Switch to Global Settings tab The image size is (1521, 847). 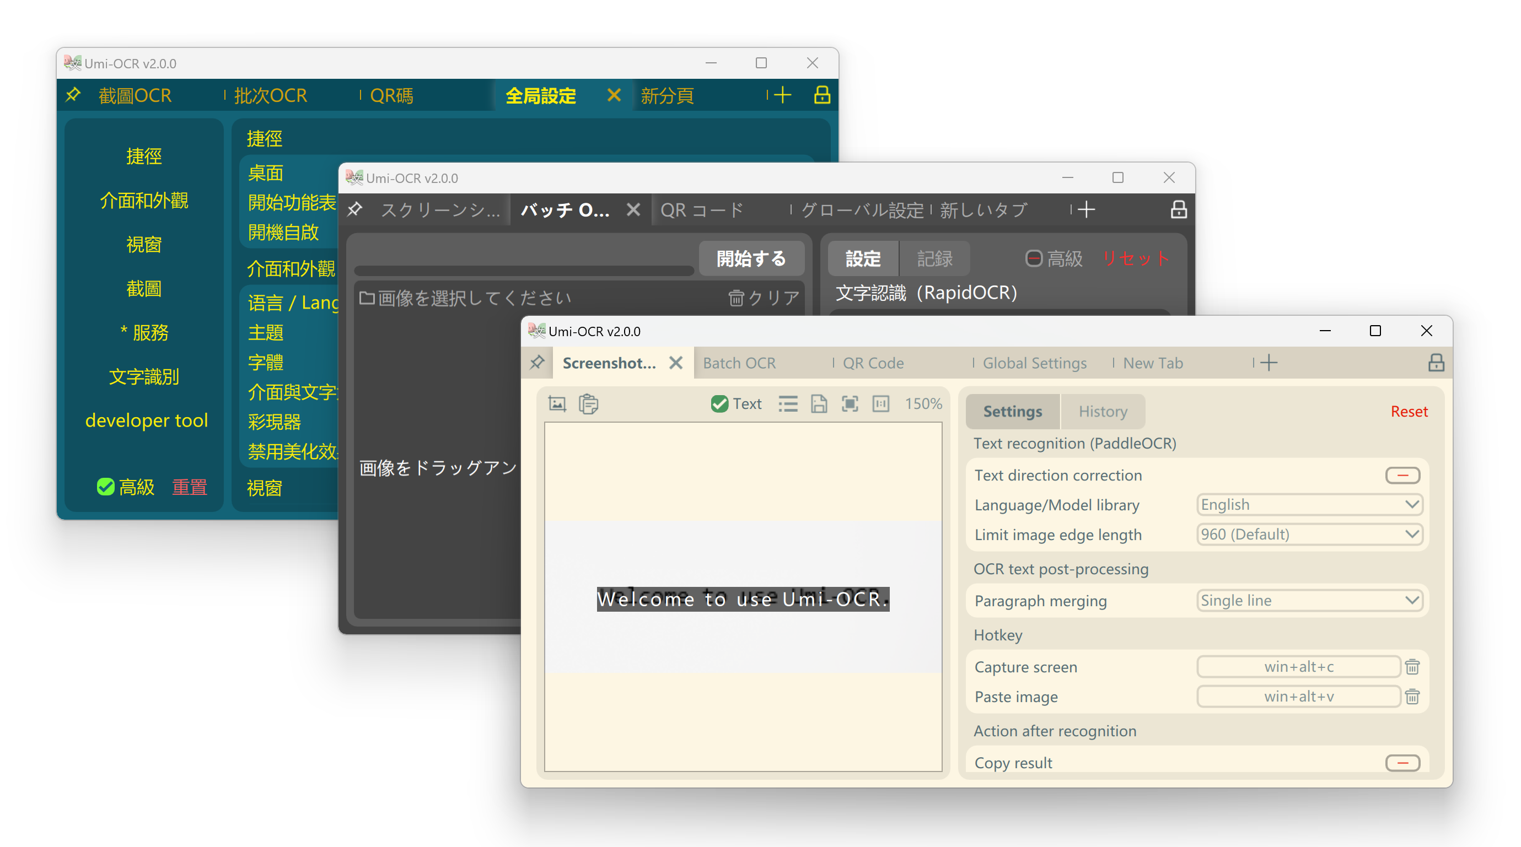tap(1034, 362)
